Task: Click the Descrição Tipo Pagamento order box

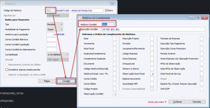Action: tap(202, 43)
